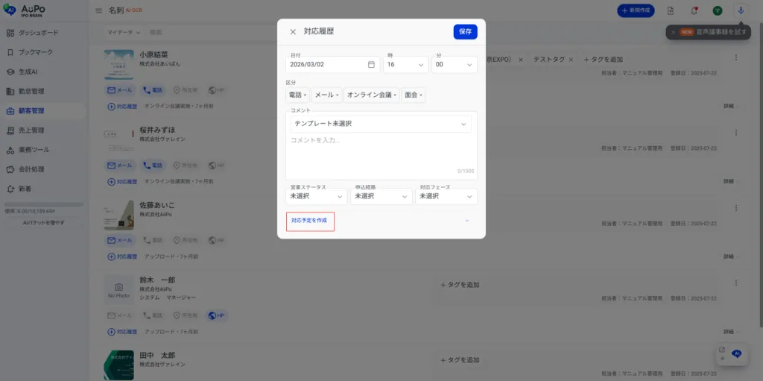Select 顧客管理 in the sidebar

point(43,110)
